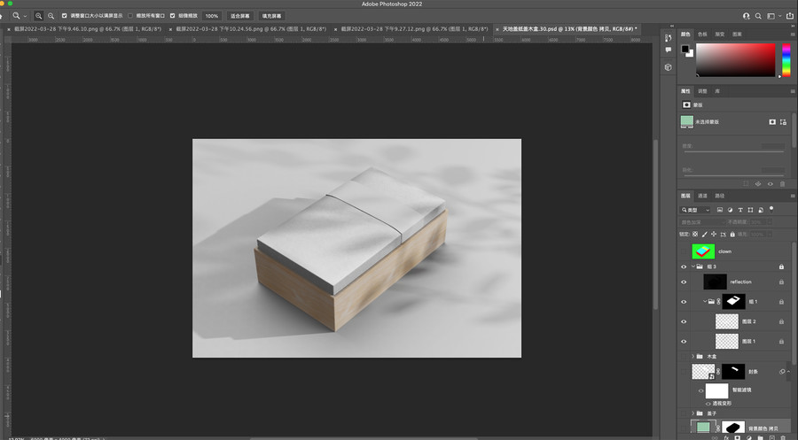This screenshot has height=440, width=798.
Task: Toggle mask visibility eye in Properties footer
Action: click(x=770, y=184)
